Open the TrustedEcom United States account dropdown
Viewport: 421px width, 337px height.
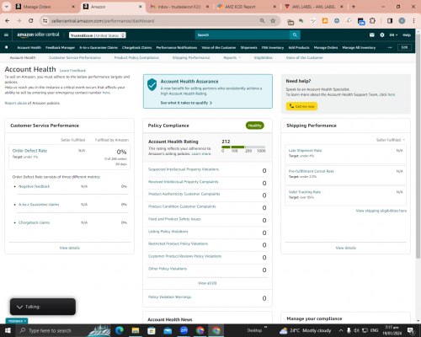point(98,35)
